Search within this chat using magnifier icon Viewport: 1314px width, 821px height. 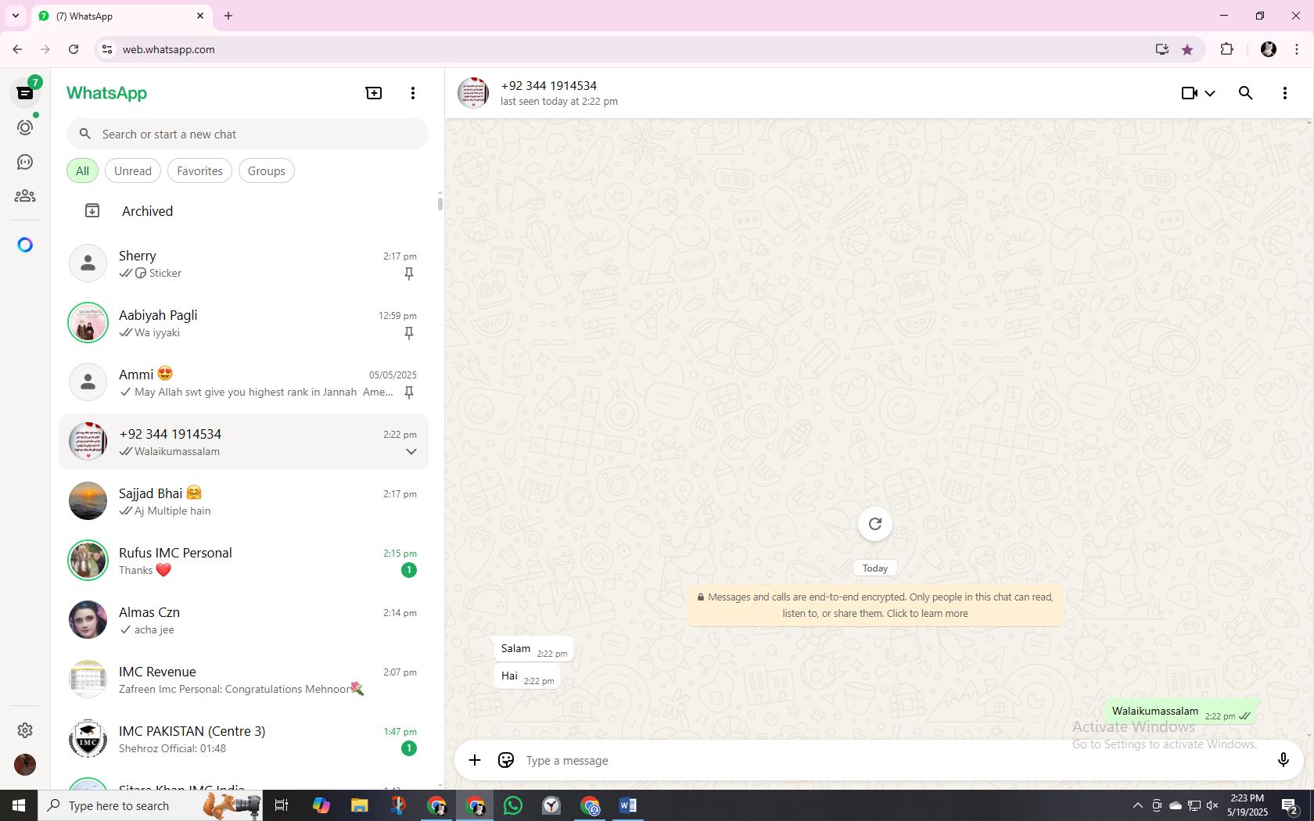click(x=1246, y=93)
